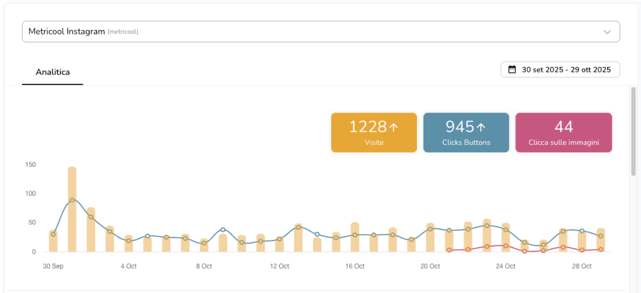Switch to the Analitica tab

click(x=53, y=72)
